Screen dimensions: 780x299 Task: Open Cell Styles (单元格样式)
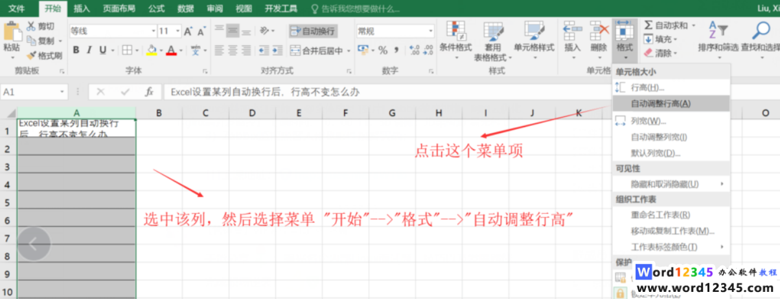(534, 41)
